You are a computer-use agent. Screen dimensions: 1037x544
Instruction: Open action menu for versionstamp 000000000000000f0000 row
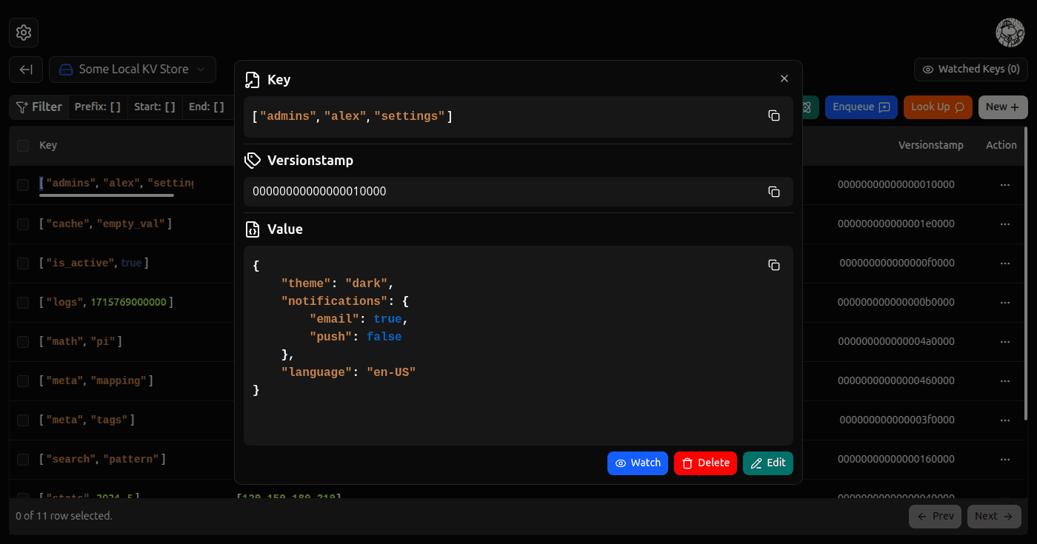click(1005, 263)
